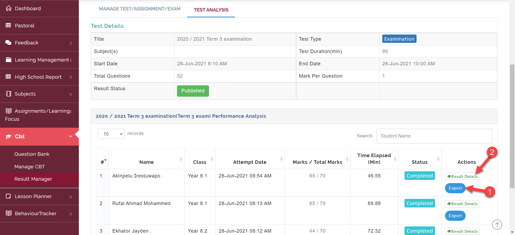This screenshot has height=235, width=515.
Task: Sort by Attempt Date column arrows
Action: tap(281, 159)
